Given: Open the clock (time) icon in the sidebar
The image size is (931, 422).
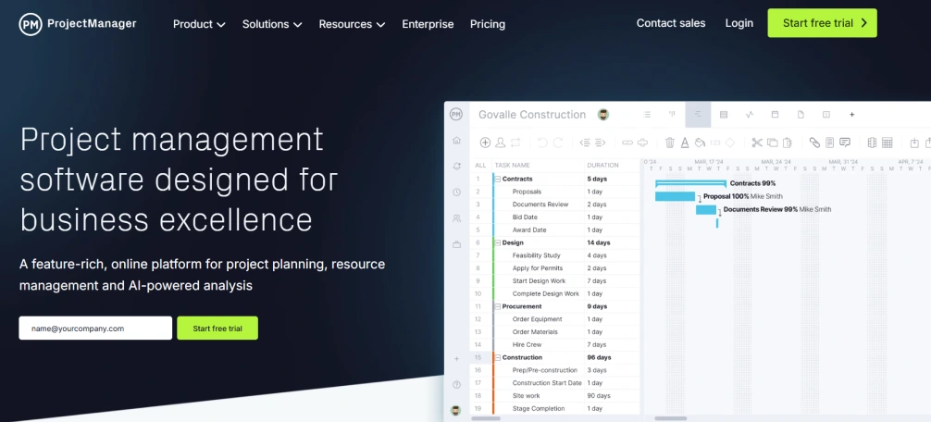Looking at the screenshot, I should [456, 192].
